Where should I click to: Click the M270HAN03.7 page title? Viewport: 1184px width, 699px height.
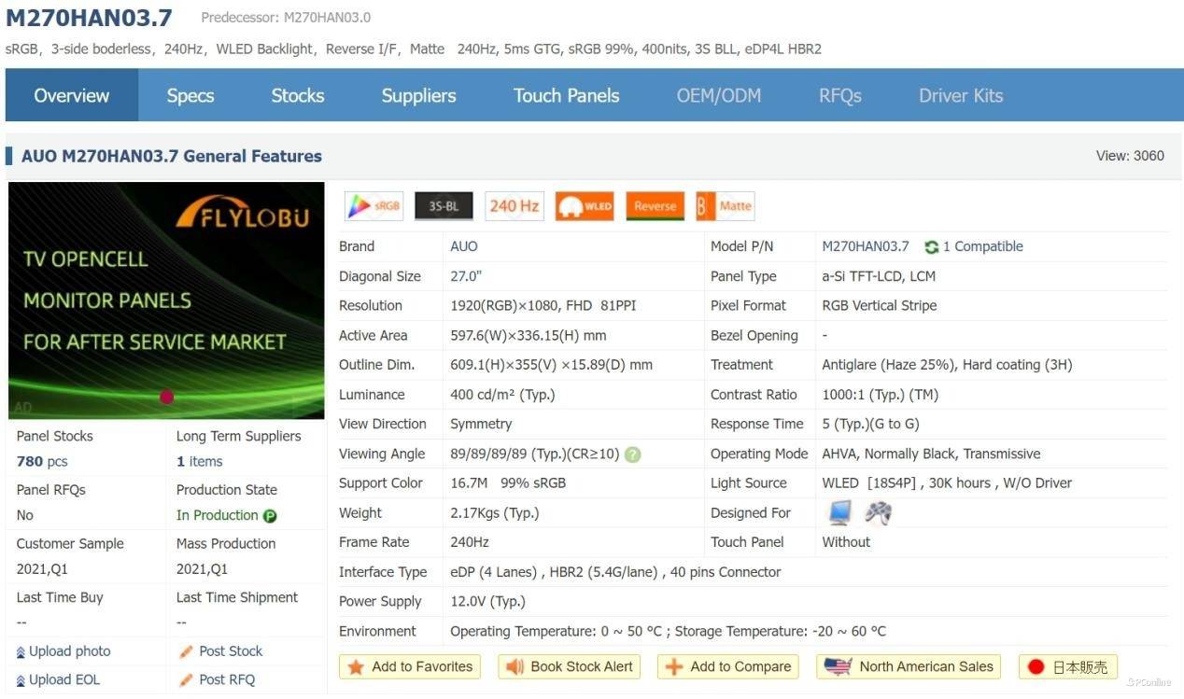89,17
